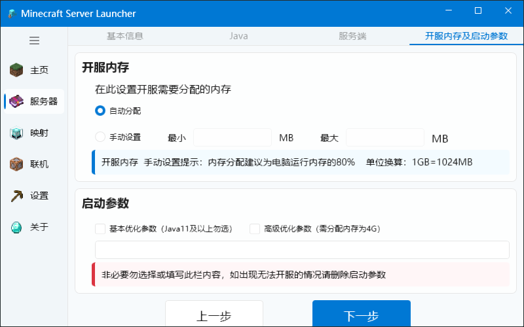Select the 自动分配 radio button
524x327 pixels.
point(100,111)
